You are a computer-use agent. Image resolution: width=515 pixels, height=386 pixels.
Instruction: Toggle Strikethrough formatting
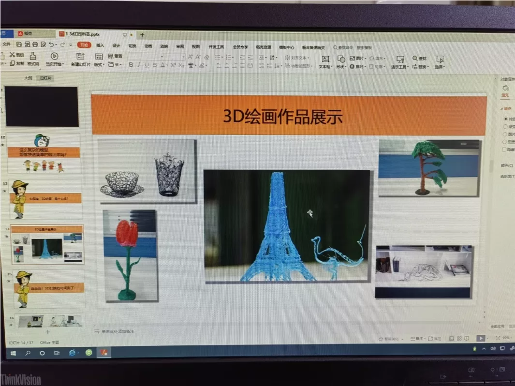[155, 65]
